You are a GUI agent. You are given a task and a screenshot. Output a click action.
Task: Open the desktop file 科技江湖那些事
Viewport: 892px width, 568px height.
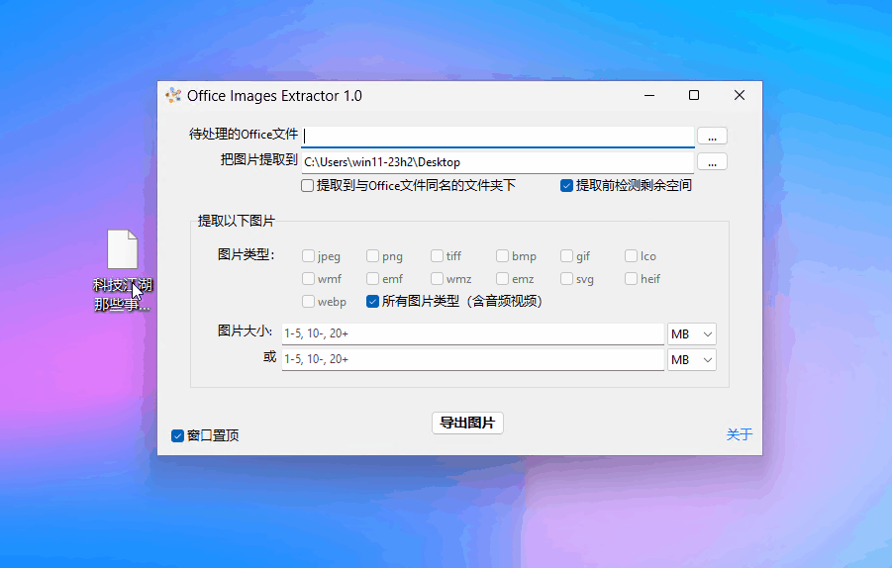coord(123,270)
